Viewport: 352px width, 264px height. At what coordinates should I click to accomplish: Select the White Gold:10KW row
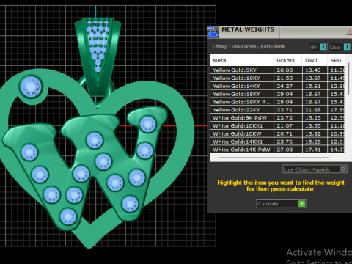tap(277, 133)
